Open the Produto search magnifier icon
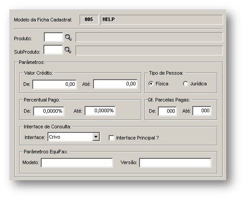The height and width of the screenshot is (199, 245). (x=68, y=38)
